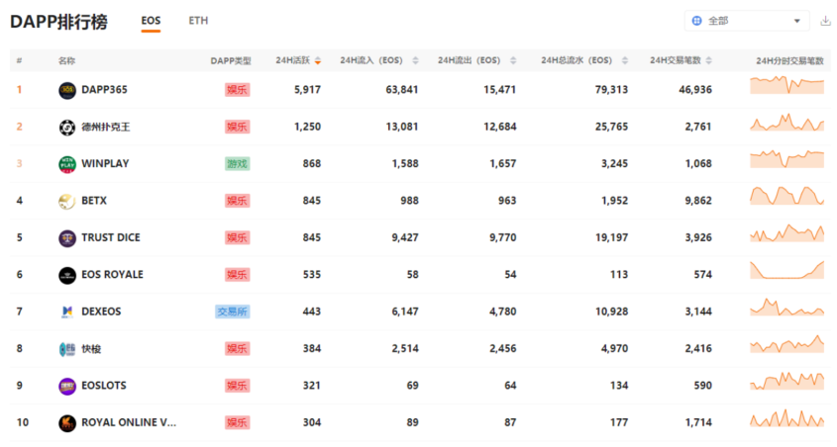Select the 19,197 total flow value

pyautogui.click(x=612, y=237)
